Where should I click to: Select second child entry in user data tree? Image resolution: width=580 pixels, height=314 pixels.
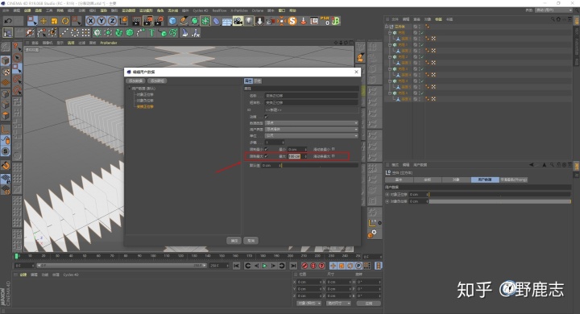(x=145, y=100)
